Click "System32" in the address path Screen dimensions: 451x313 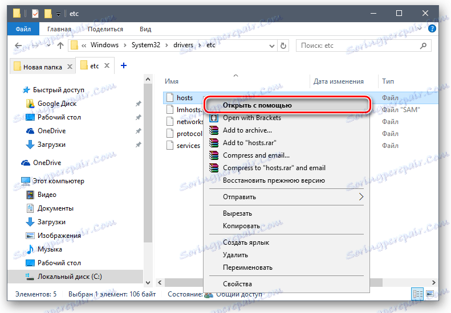[146, 45]
